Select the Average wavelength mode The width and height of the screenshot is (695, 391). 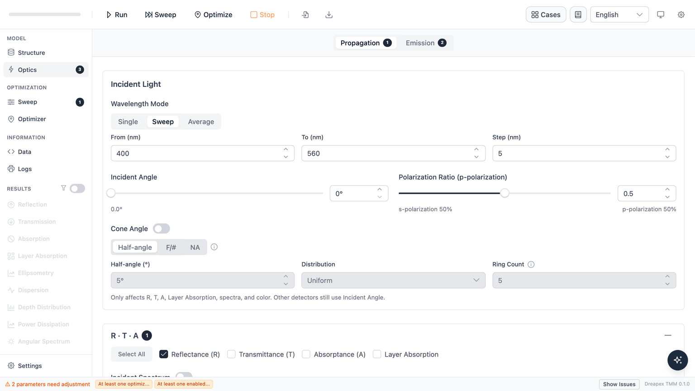201,122
